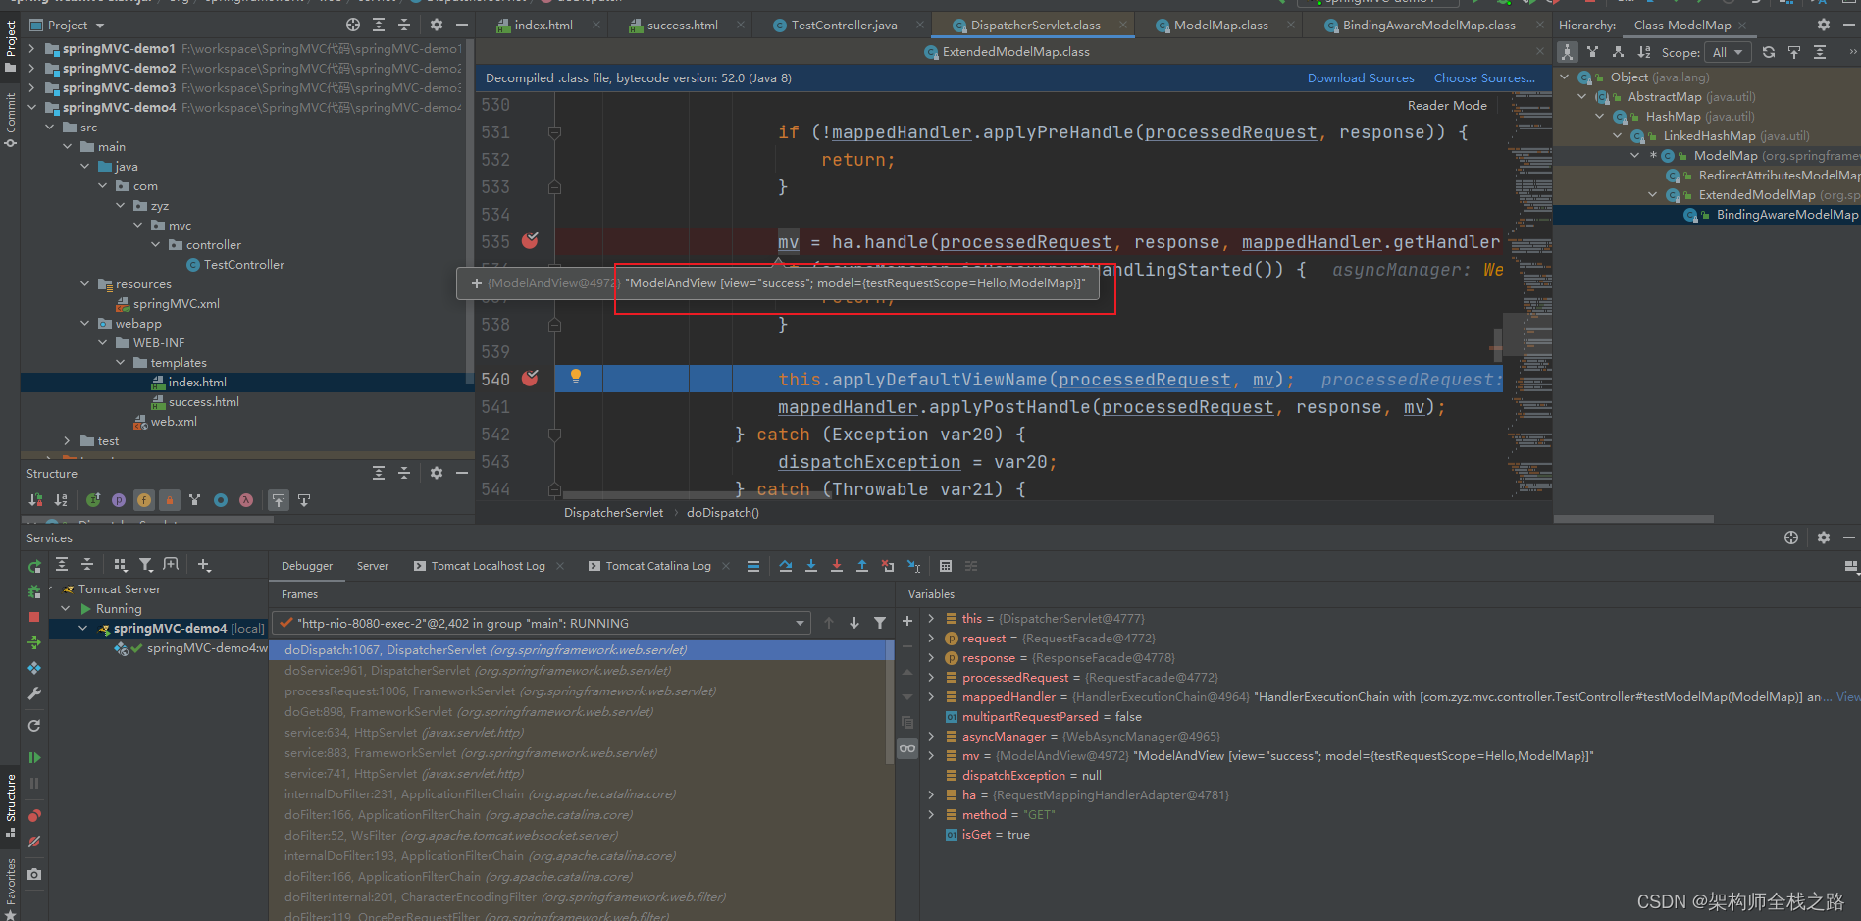Filter frames with funnel icon
Viewport: 1861px width, 921px height.
[x=880, y=623]
